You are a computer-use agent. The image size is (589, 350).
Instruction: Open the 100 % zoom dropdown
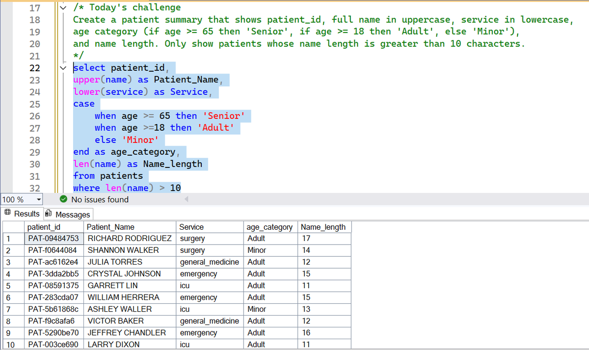point(38,200)
